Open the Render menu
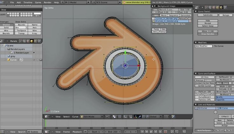The height and width of the screenshot is (134, 234). (48, 3)
